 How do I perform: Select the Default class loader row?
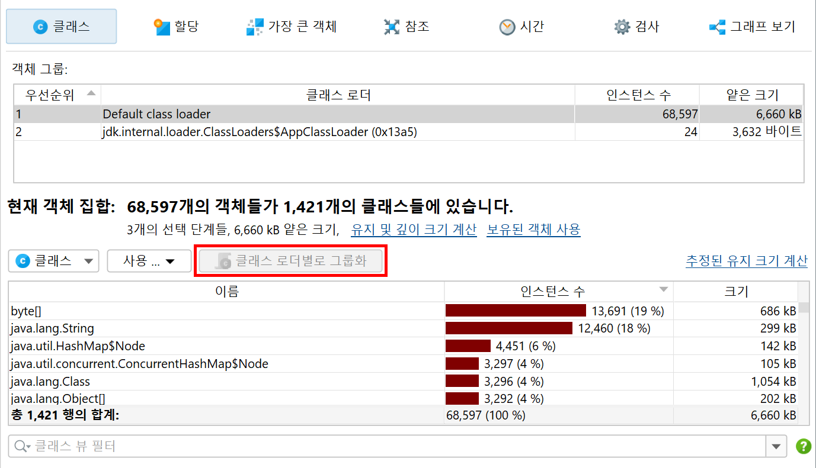pos(409,114)
